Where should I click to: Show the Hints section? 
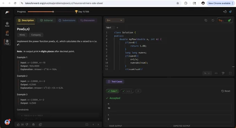(x=22, y=35)
